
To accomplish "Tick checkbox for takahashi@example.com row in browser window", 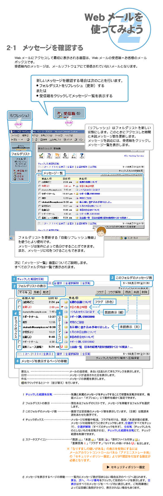I will tap(40, 202).
